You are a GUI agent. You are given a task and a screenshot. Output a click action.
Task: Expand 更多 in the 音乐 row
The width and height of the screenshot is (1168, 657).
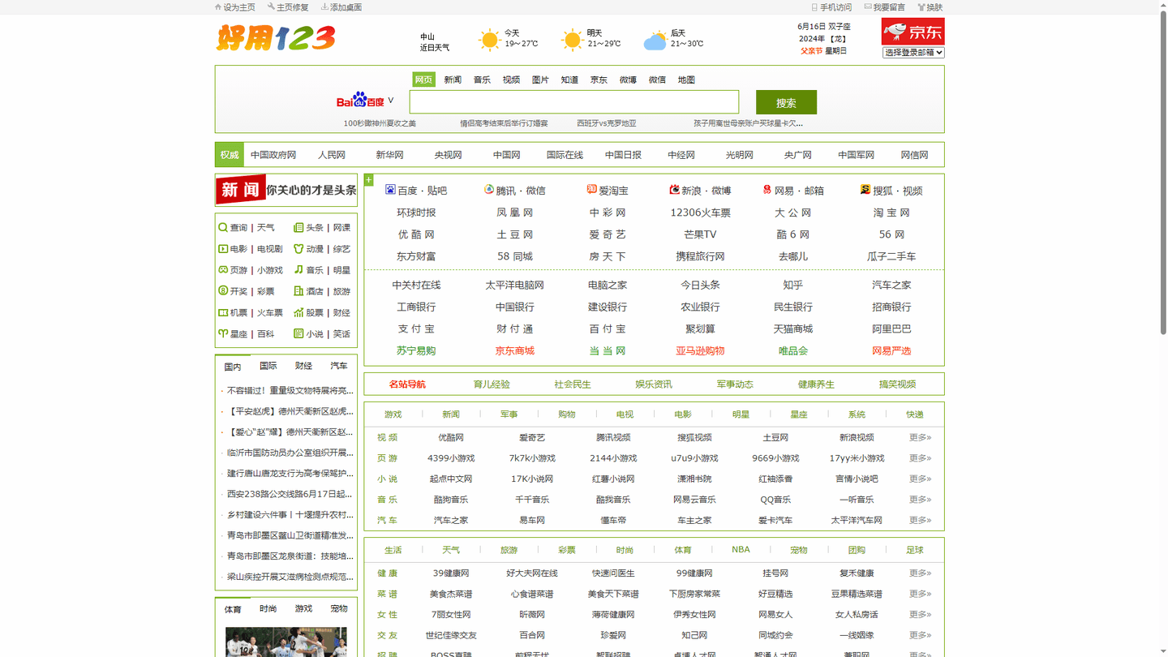pyautogui.click(x=920, y=499)
